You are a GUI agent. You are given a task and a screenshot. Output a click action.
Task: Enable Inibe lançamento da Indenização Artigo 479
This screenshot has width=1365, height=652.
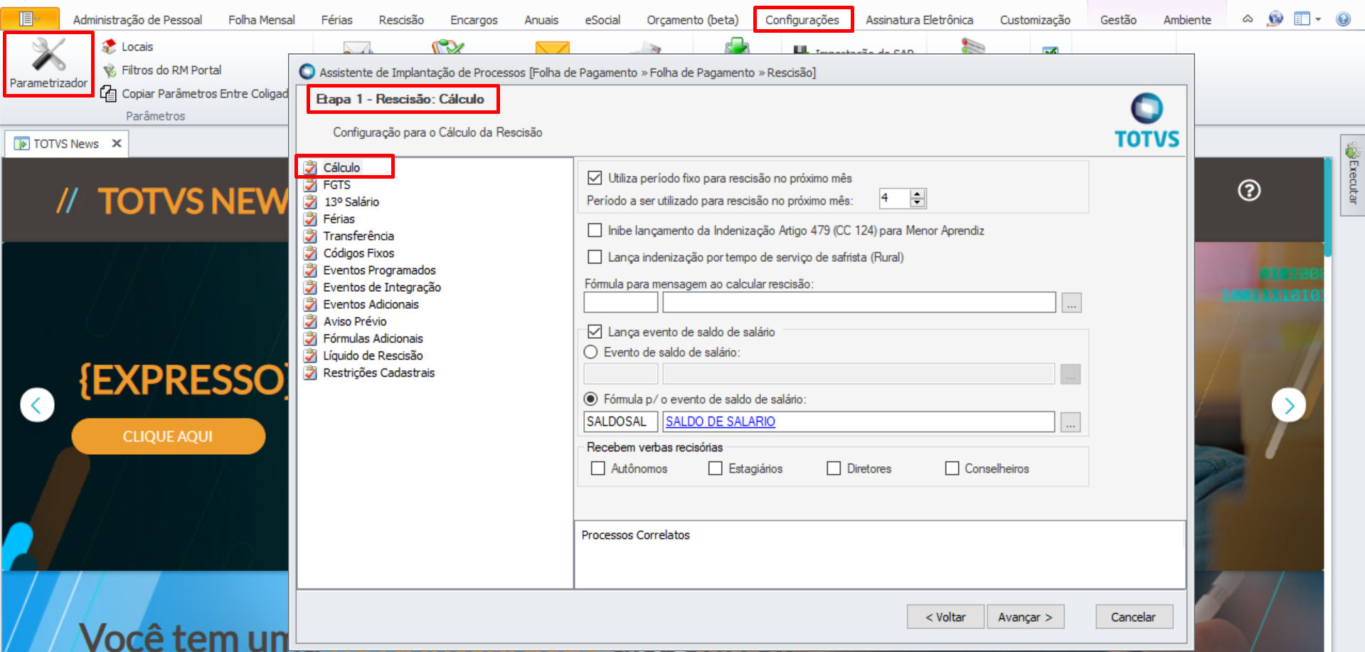595,231
